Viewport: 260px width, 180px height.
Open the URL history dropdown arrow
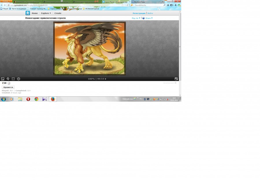[125, 5]
